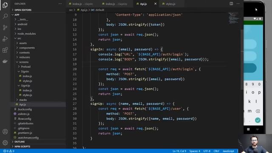Click the src breadcrumb segment
This screenshot has width=272, height=153.
pos(71,10)
